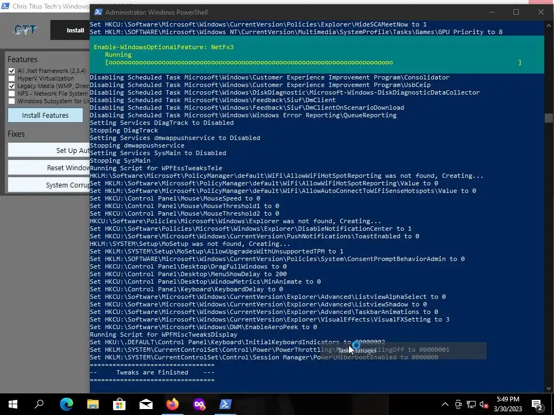This screenshot has height=415, width=554.
Task: Click the Meet Now tray icon
Action: 458,404
